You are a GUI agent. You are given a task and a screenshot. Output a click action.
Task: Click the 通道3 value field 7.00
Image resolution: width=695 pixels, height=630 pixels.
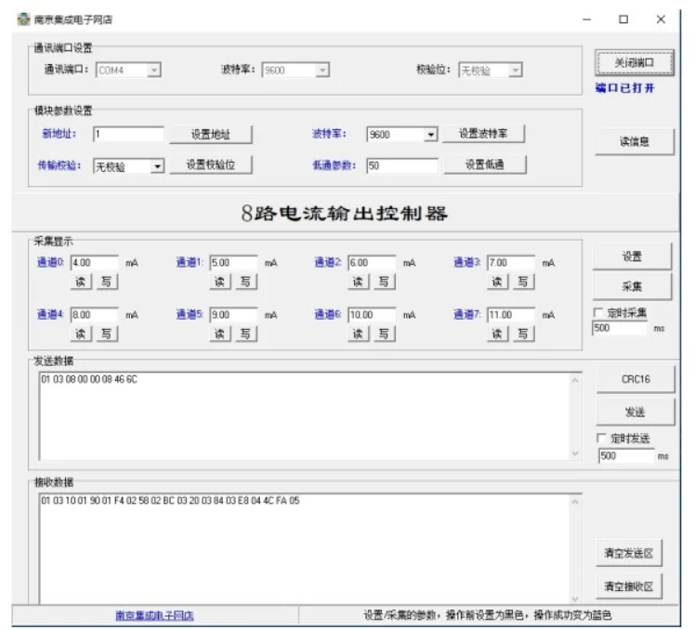pos(511,262)
